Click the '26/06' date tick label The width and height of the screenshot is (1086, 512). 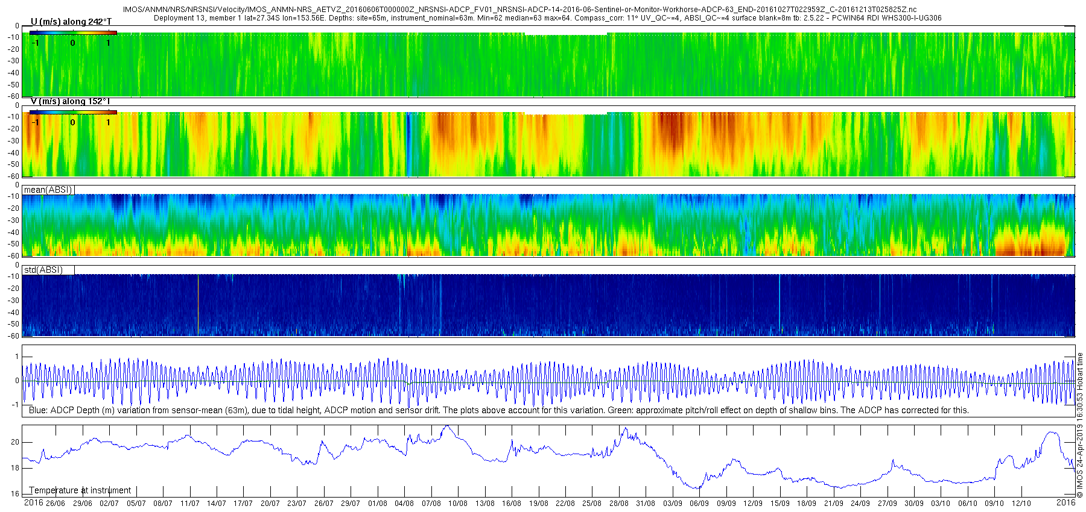(x=56, y=504)
